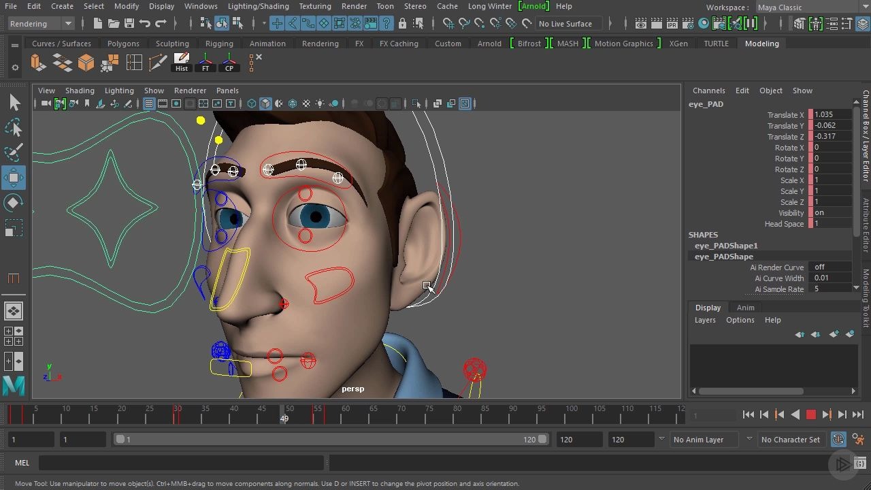This screenshot has height=490, width=871.
Task: Stop playback with the red button
Action: 810,414
